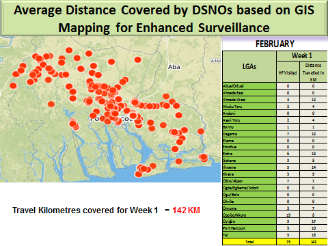The image size is (328, 246).
Task: Click the Aba city label on the map
Action: pos(174,67)
